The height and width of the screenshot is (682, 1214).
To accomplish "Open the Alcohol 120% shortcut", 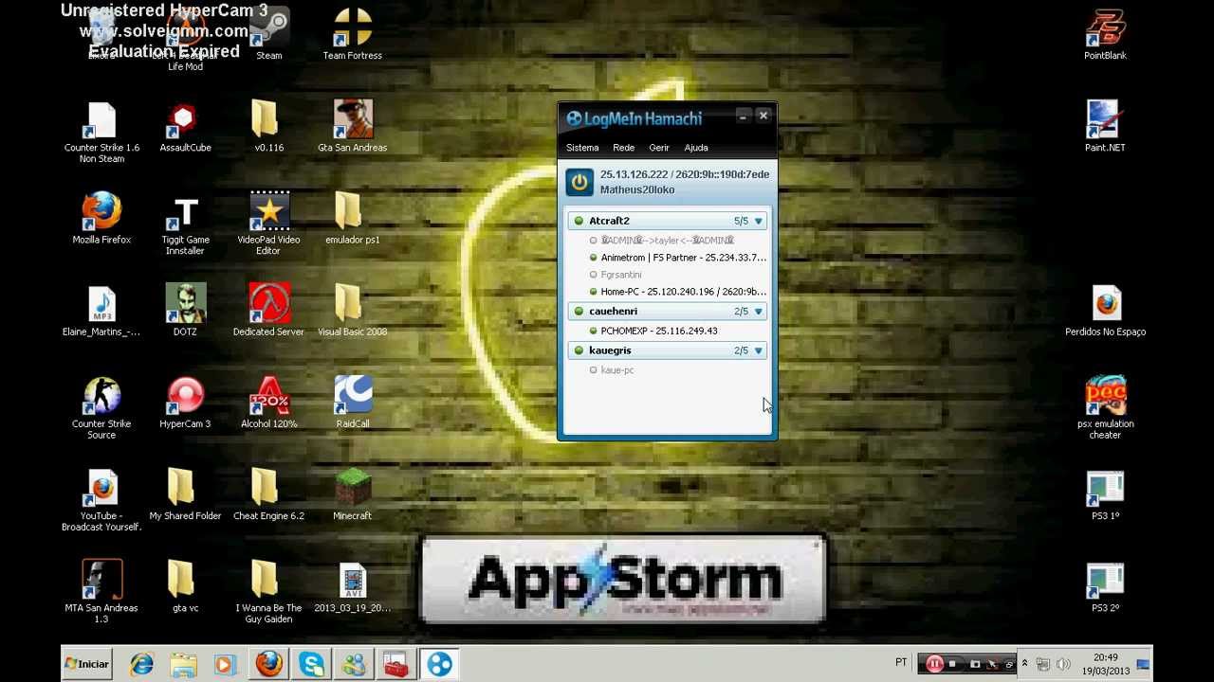I will click(x=268, y=404).
